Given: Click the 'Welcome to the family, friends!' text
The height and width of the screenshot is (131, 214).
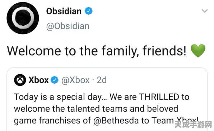Looking at the screenshot, I should 97,51.
